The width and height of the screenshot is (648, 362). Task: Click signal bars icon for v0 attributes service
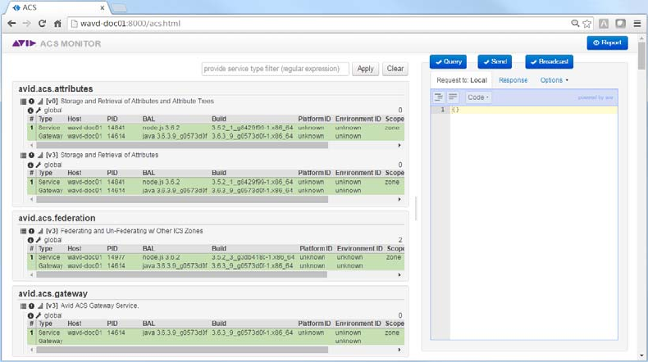point(40,101)
